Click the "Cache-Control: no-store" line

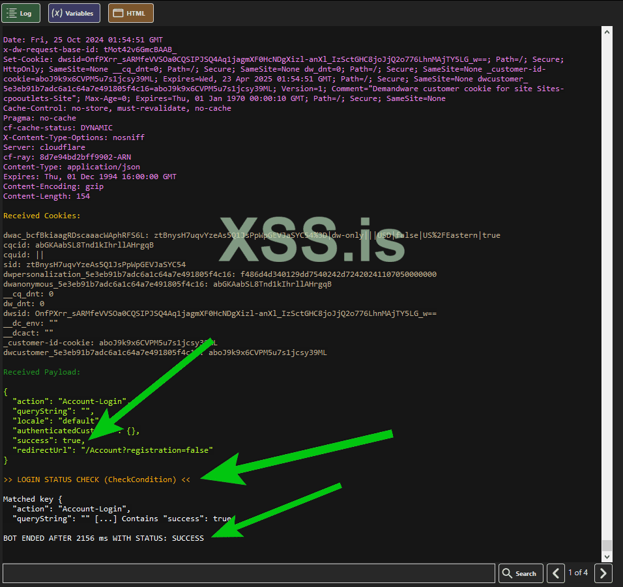point(117,108)
